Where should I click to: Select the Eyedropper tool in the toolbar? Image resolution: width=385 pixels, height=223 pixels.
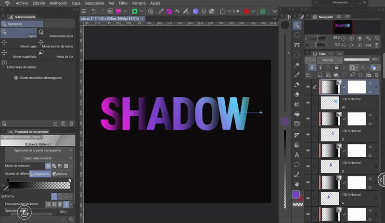click(297, 74)
